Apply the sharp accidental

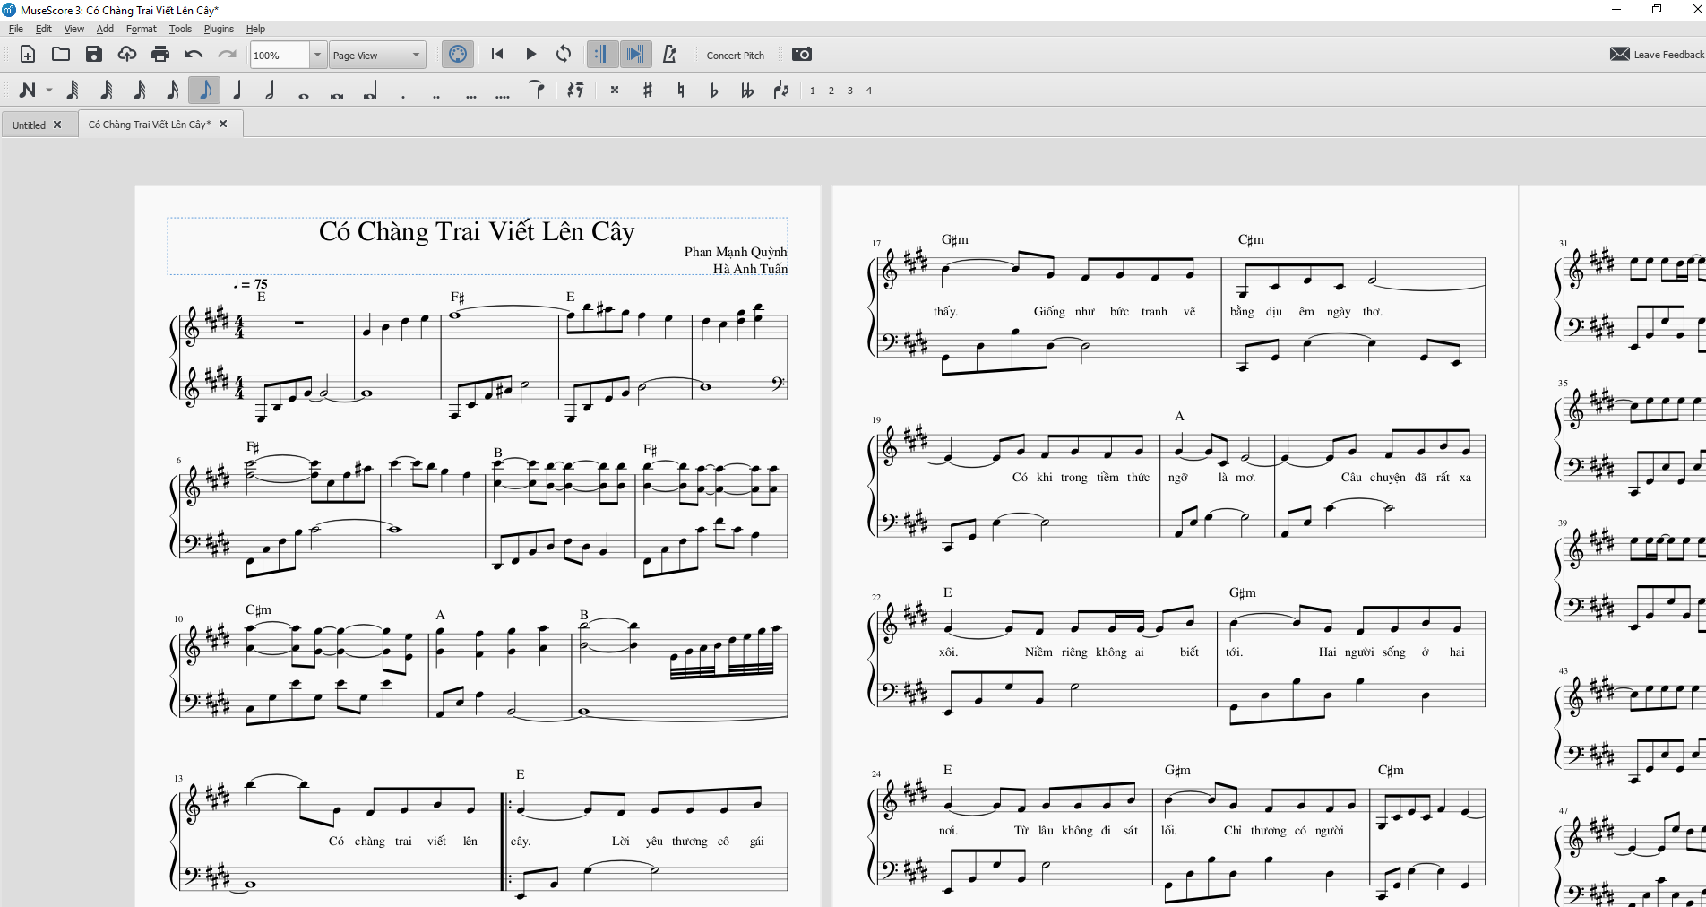[x=648, y=91]
